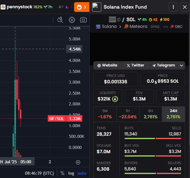Screen dimensions: 190x178
Task: Toggle log scale on chart
Action: click(x=71, y=173)
